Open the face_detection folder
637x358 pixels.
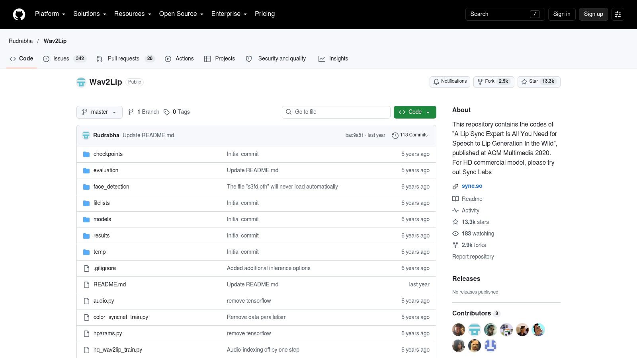point(111,187)
